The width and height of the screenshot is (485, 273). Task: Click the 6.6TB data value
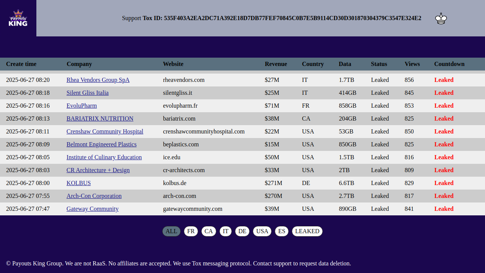pyautogui.click(x=347, y=183)
